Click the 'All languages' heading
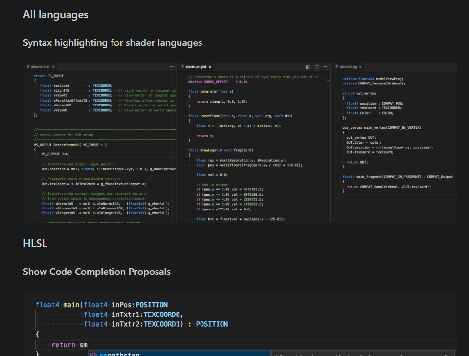The width and height of the screenshot is (469, 356). (x=56, y=15)
